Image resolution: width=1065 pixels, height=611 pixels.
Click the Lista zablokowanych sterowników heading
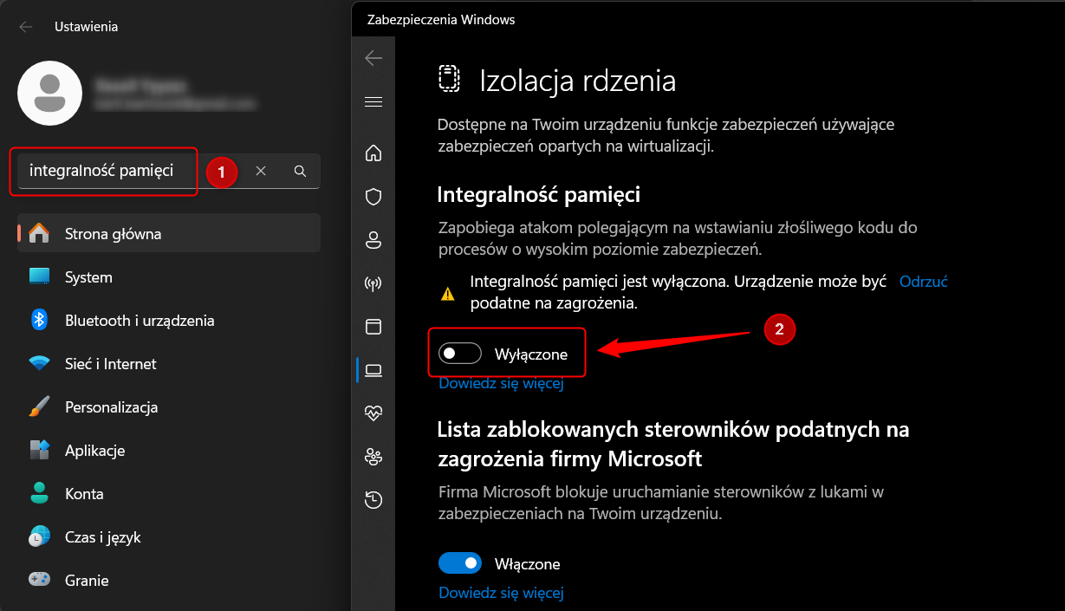pyautogui.click(x=673, y=443)
